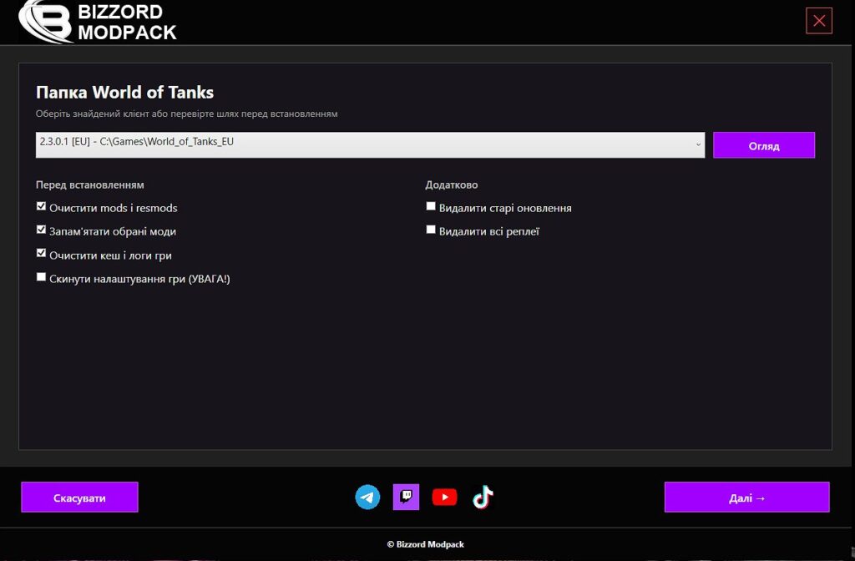Enable 'Скинути налаштування гри (УВАГА!)' checkbox
855x561 pixels.
[x=41, y=277]
